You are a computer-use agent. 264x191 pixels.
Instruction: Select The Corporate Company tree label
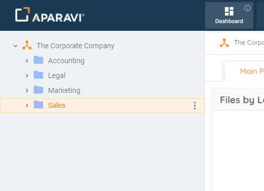[75, 46]
